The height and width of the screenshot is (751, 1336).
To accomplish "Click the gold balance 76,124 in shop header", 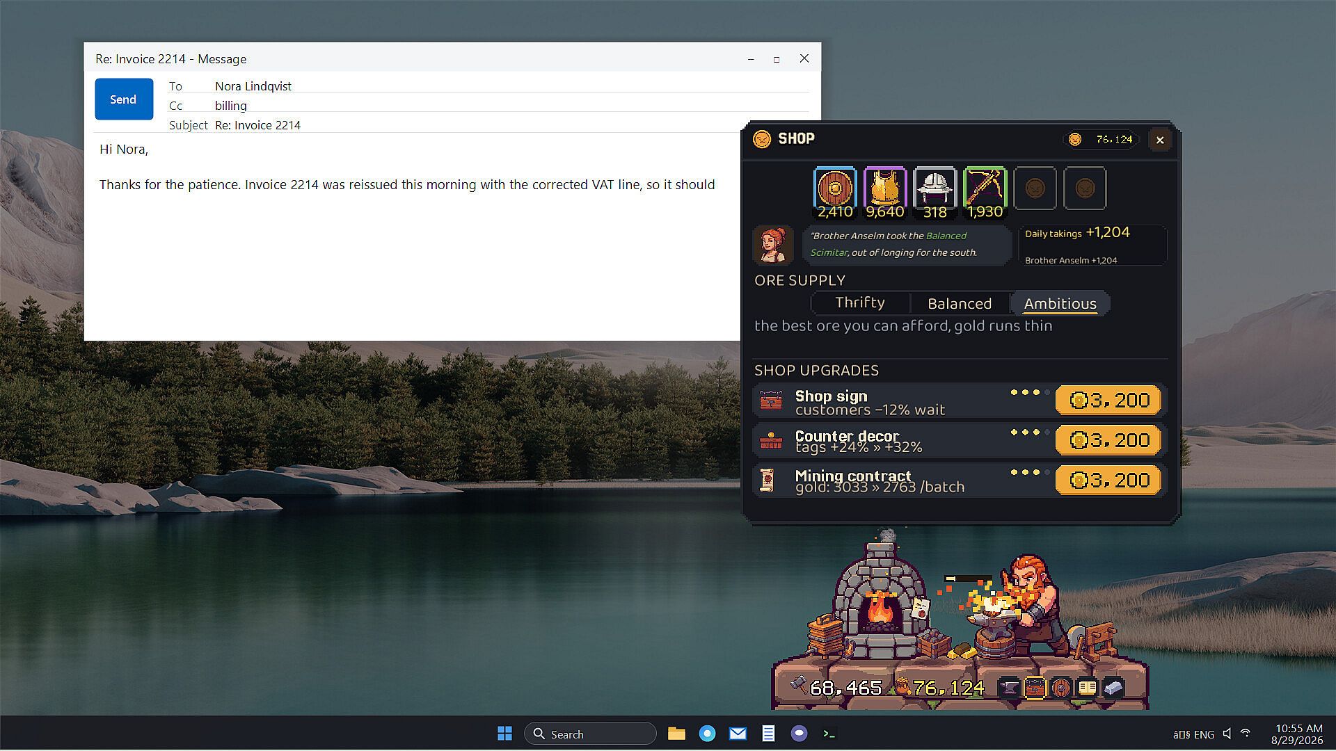I will 1102,140.
